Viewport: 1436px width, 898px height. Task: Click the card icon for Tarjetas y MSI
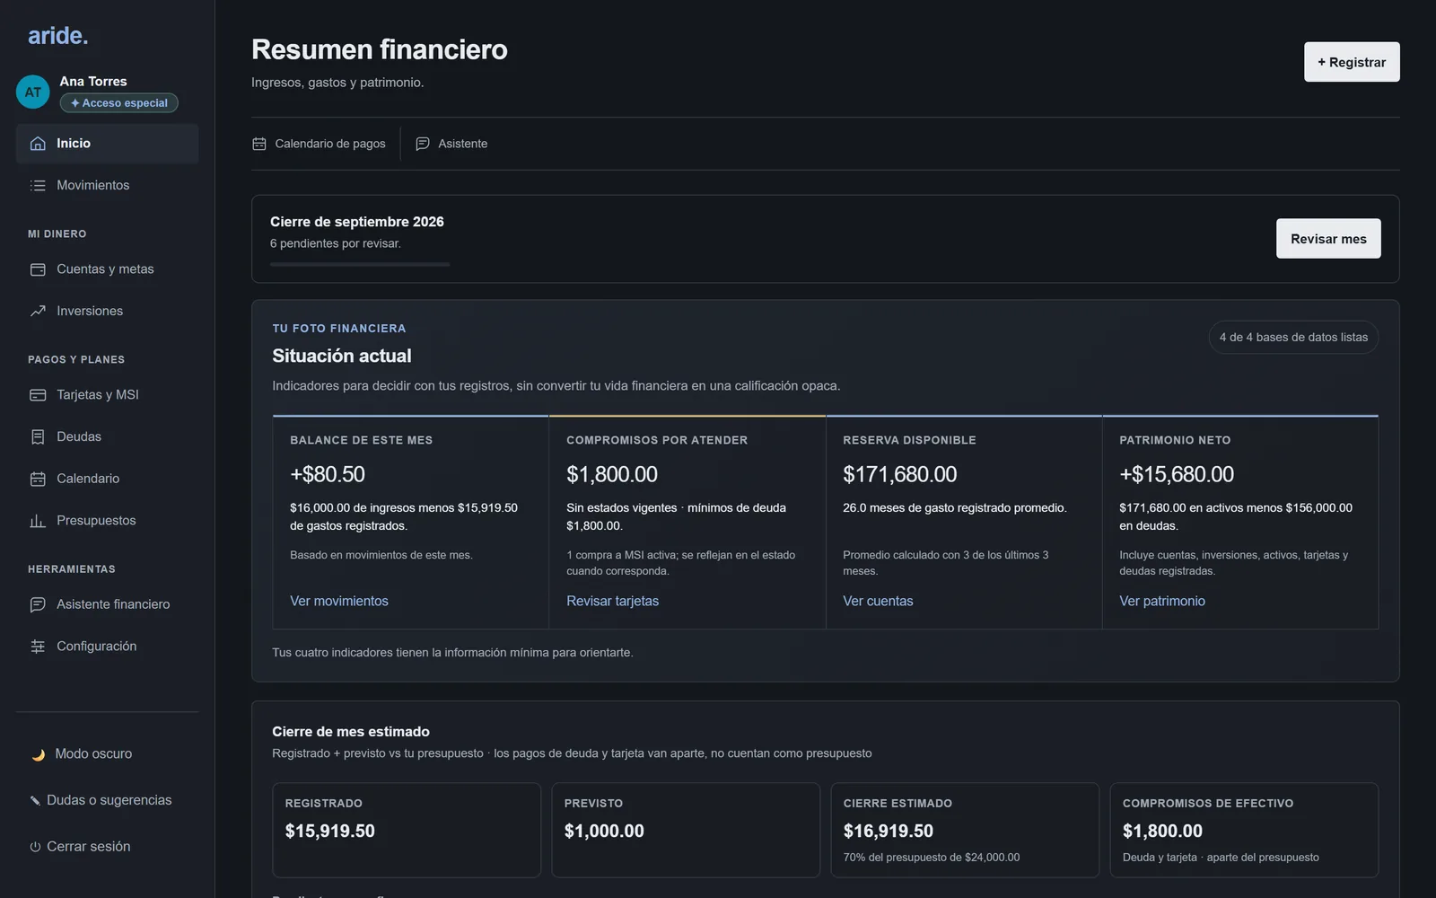38,395
